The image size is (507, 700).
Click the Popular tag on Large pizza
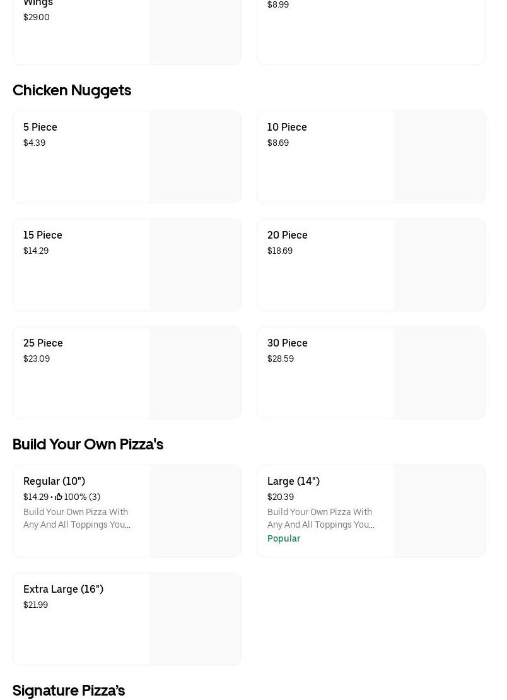click(284, 538)
